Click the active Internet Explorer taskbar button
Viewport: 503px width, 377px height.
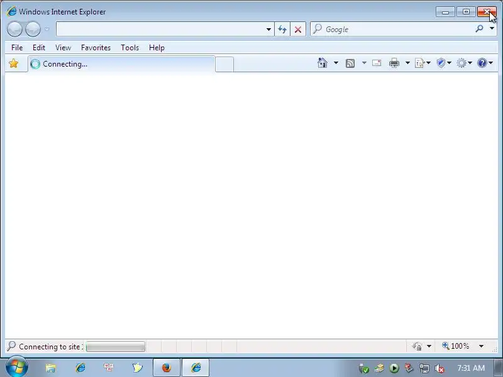(x=196, y=368)
